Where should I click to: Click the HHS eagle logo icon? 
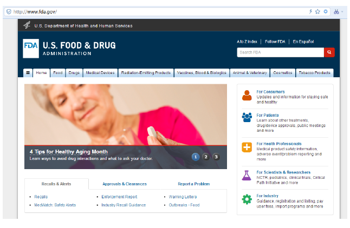[27, 25]
